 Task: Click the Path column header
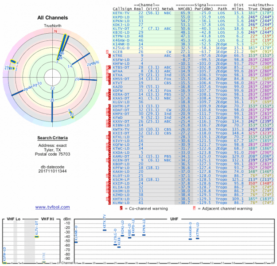(222, 9)
